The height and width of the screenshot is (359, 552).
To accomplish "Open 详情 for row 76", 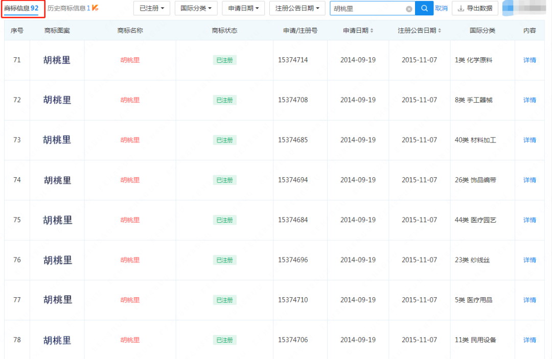I will 530,260.
